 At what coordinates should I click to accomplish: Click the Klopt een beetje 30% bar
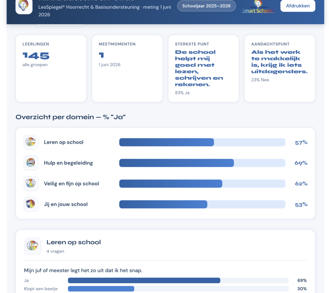pos(178,289)
